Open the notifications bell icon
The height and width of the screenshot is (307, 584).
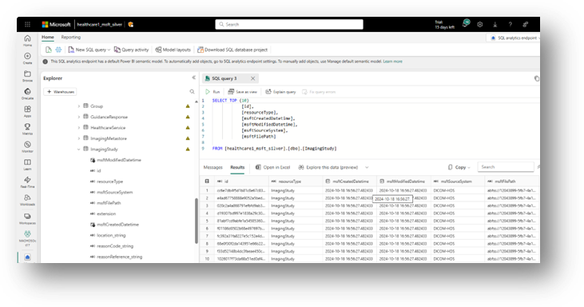click(465, 24)
